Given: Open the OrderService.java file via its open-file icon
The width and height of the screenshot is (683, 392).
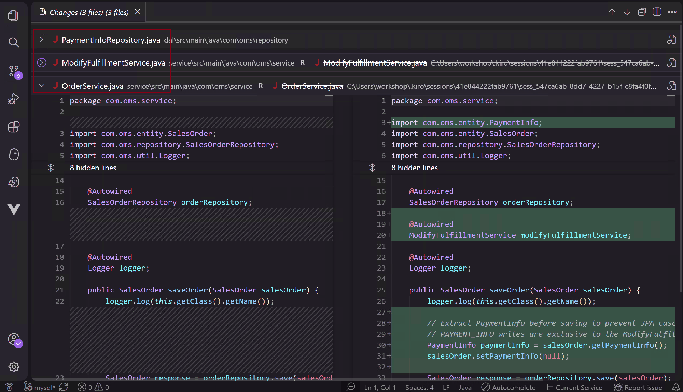Looking at the screenshot, I should [x=671, y=86].
